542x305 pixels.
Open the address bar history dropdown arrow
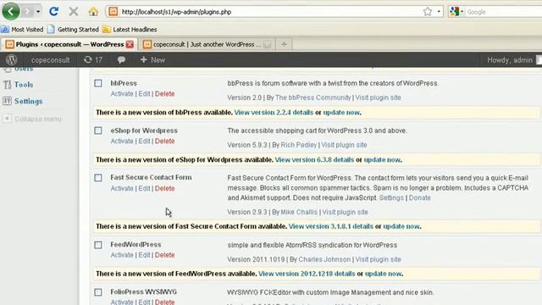point(439,12)
